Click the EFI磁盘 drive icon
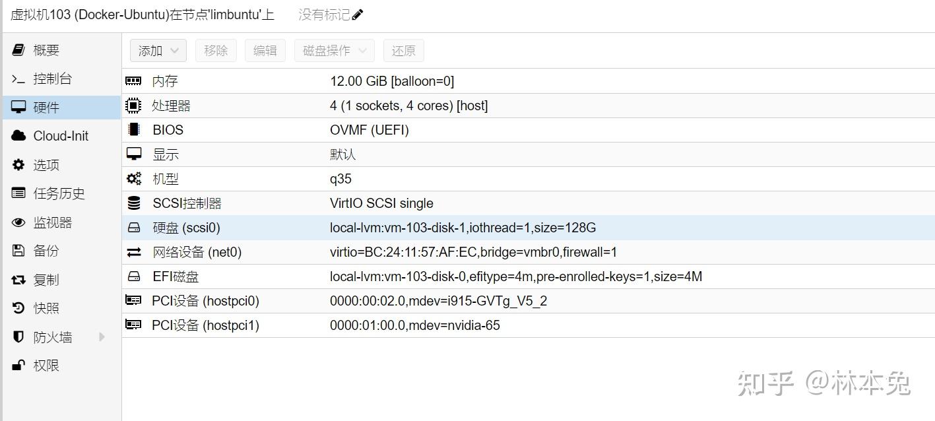Screen dimensions: 935x421 click(x=133, y=276)
